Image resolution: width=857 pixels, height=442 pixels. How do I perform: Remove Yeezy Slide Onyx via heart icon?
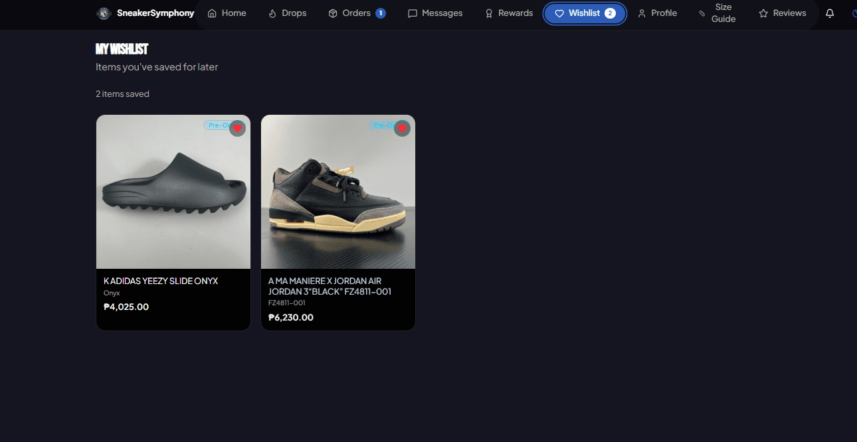(x=237, y=128)
